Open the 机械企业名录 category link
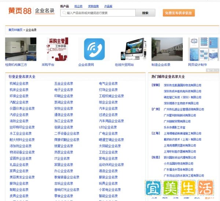The height and width of the screenshot is (201, 220). tap(19, 84)
